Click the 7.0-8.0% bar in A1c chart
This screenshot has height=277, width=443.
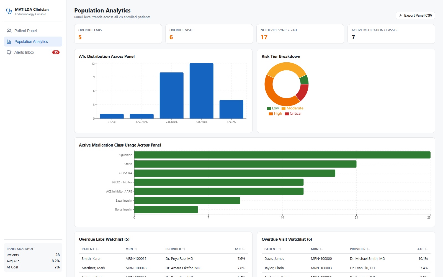pos(172,96)
